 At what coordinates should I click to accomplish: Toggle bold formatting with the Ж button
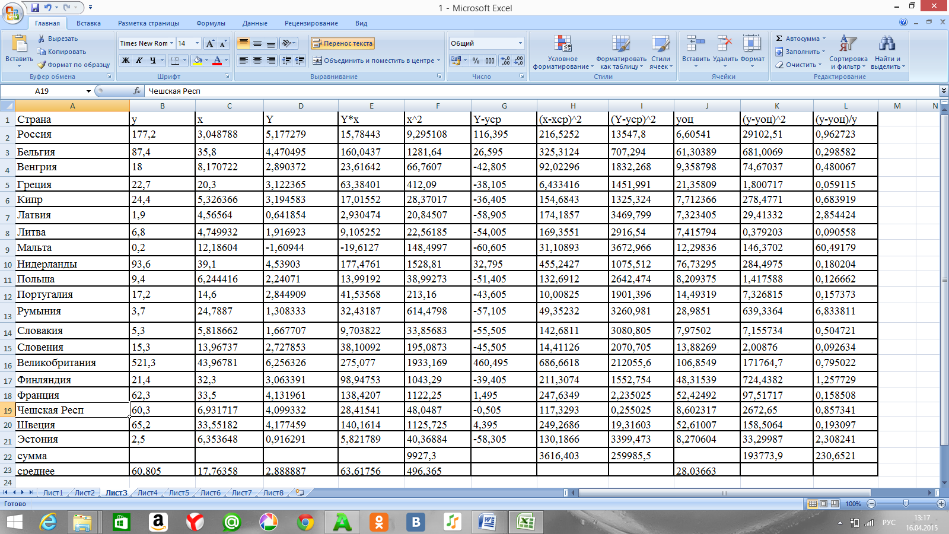point(126,61)
